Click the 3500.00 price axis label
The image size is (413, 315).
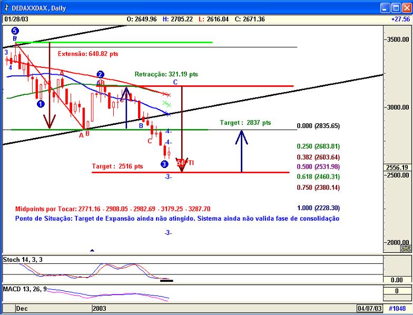click(398, 40)
